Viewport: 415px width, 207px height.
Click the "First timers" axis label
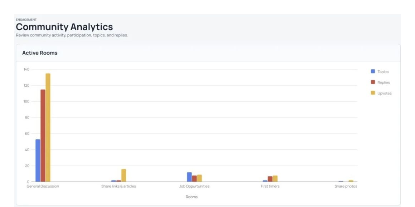[270, 186]
